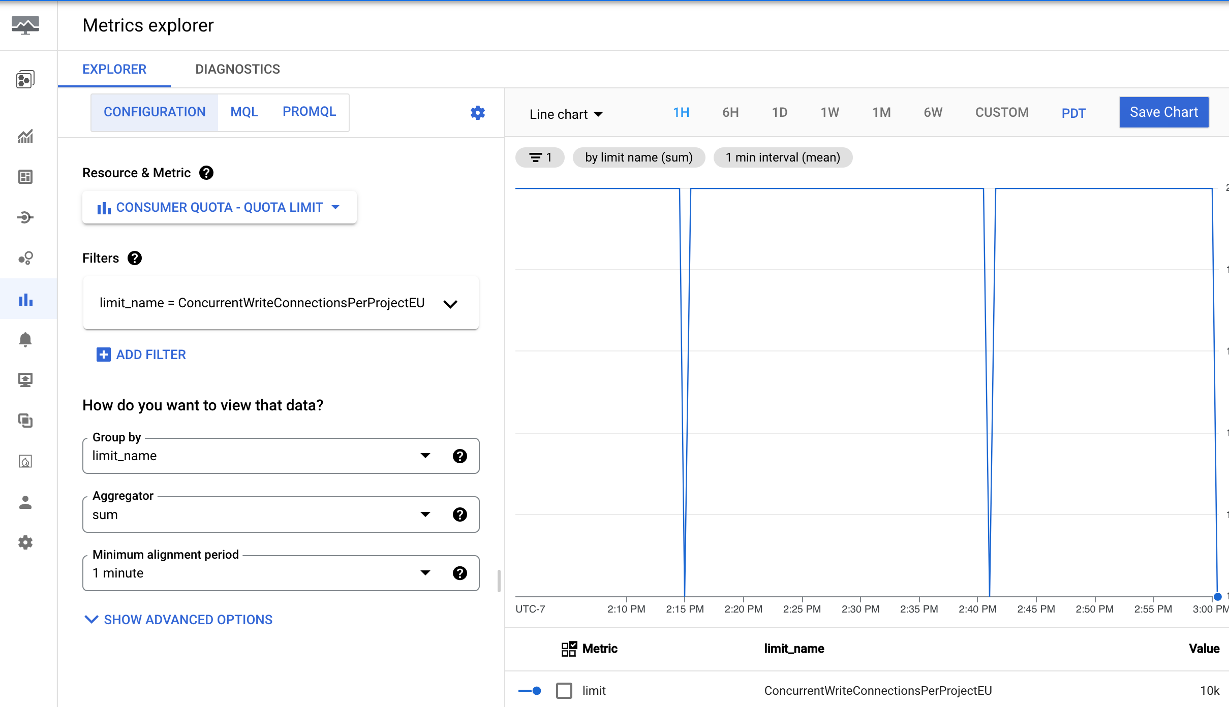This screenshot has height=707, width=1229.
Task: Click the Save Chart button
Action: point(1165,112)
